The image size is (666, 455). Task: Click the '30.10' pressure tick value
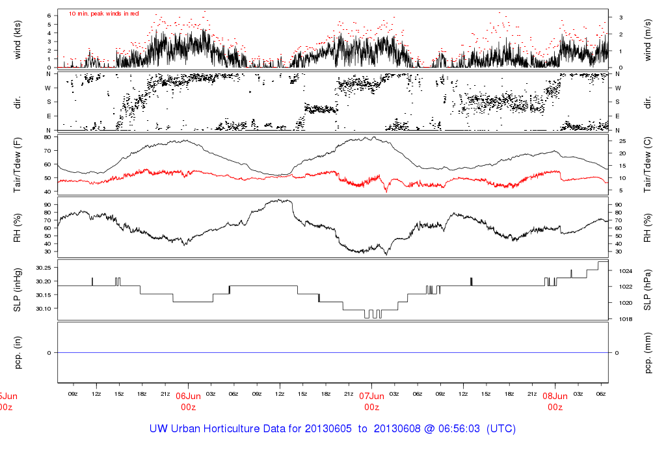click(x=44, y=309)
